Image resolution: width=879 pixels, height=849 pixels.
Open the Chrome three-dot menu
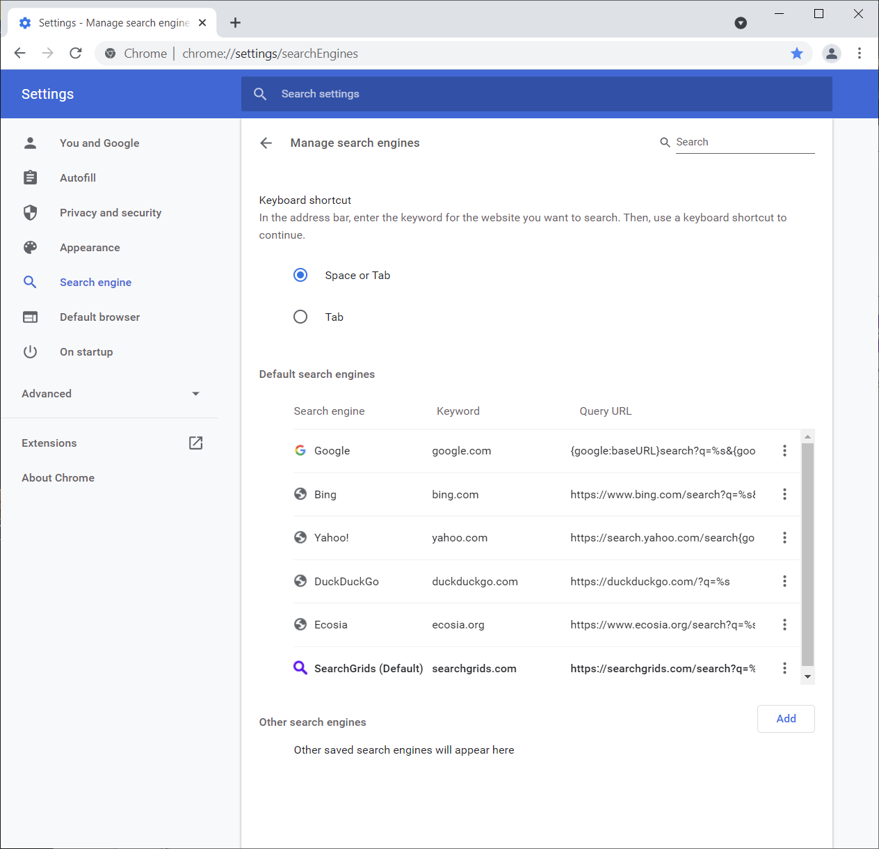[860, 53]
